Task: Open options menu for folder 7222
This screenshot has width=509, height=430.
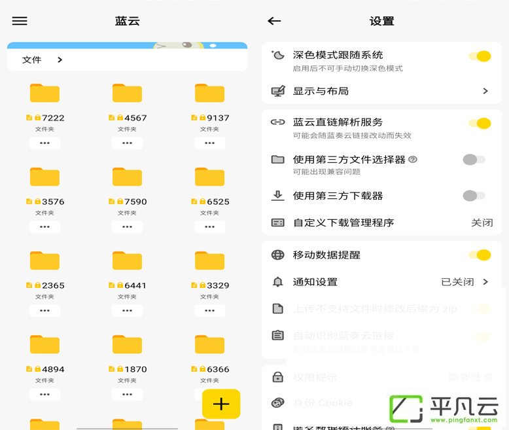Action: point(44,143)
